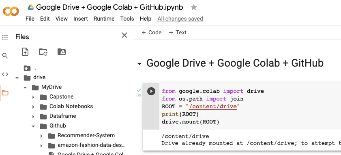Click the upload file to session storage icon
341x155 pixels.
coord(25,52)
